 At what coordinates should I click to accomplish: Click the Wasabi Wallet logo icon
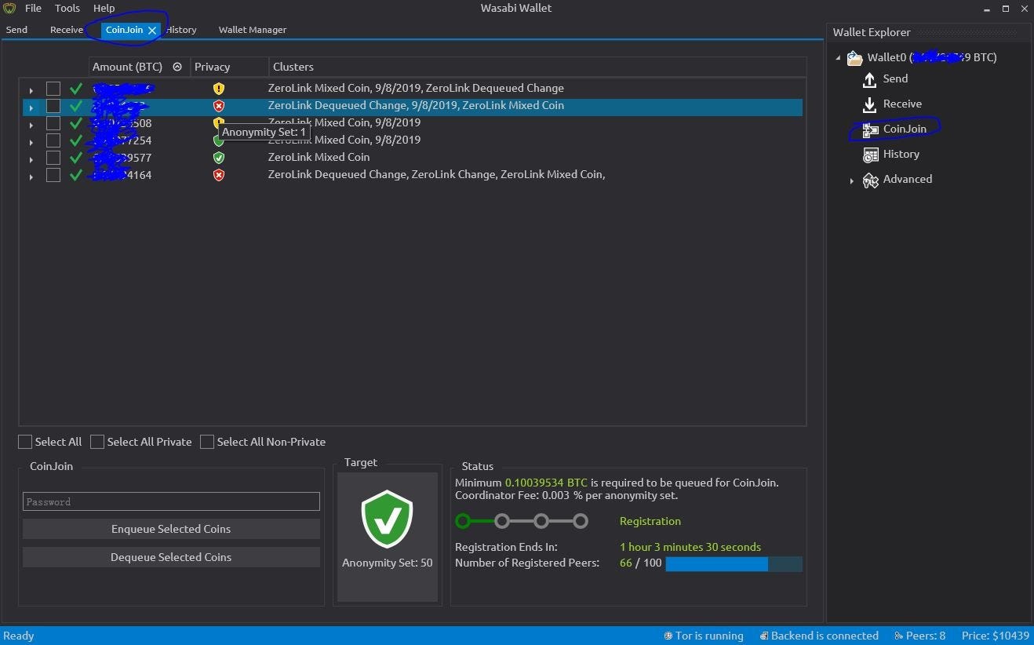click(x=9, y=8)
